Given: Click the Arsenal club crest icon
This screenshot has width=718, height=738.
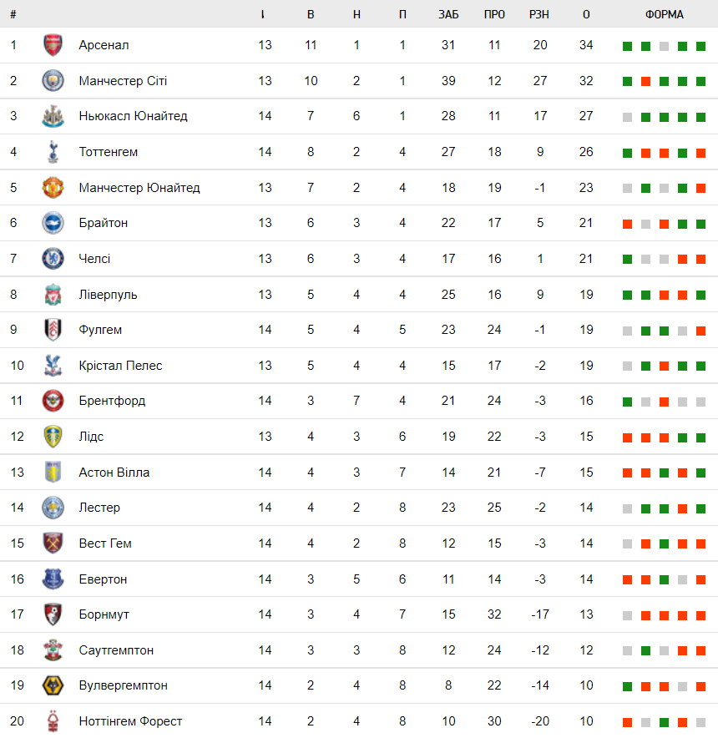Looking at the screenshot, I should coord(53,45).
